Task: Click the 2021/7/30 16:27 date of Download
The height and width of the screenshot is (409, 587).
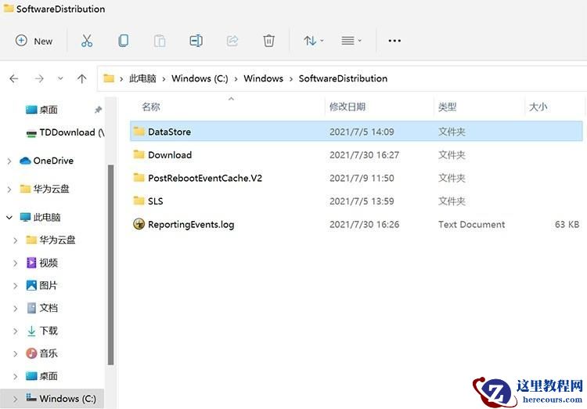Action: (x=364, y=155)
